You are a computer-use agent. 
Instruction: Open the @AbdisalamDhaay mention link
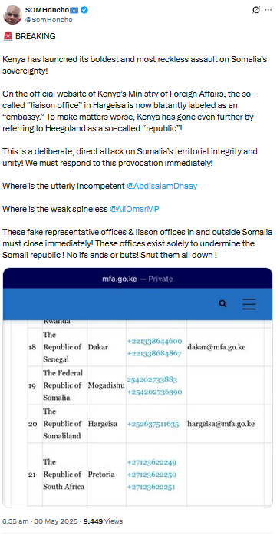point(162,186)
